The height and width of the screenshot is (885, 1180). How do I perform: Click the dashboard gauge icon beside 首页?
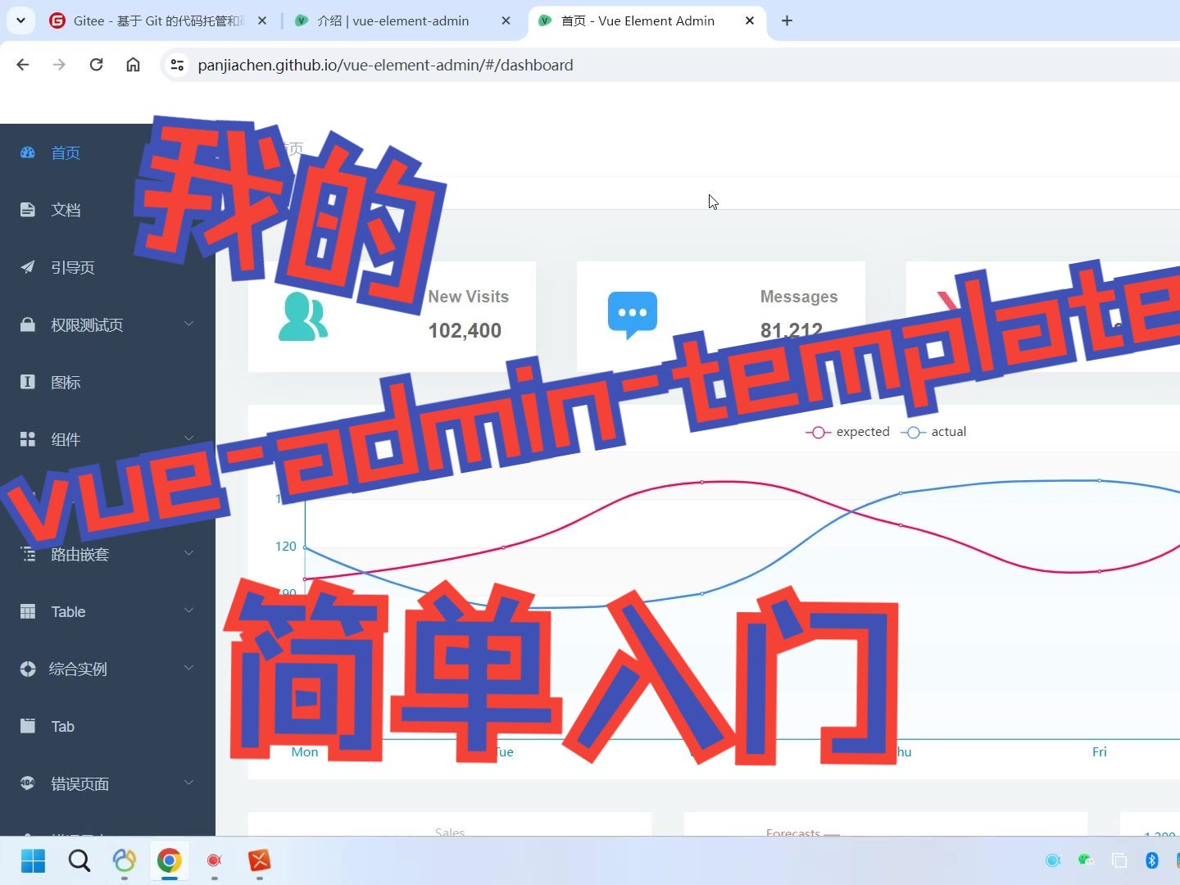coord(28,152)
